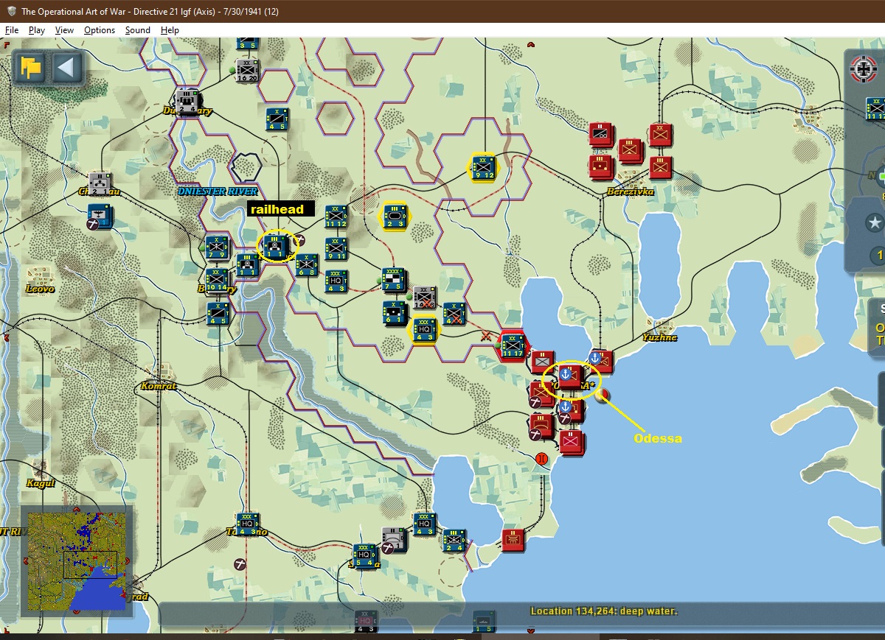The image size is (885, 640).
Task: Select the XXXX 7 5 army headquarters unit
Action: [395, 280]
